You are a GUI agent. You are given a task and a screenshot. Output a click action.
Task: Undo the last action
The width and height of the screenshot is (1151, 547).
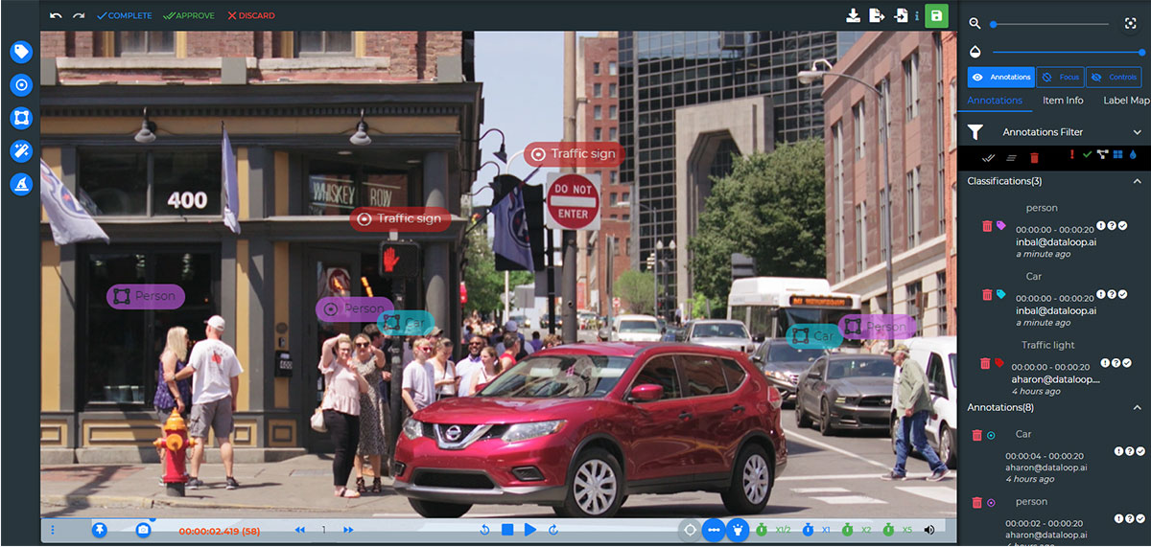coord(56,15)
